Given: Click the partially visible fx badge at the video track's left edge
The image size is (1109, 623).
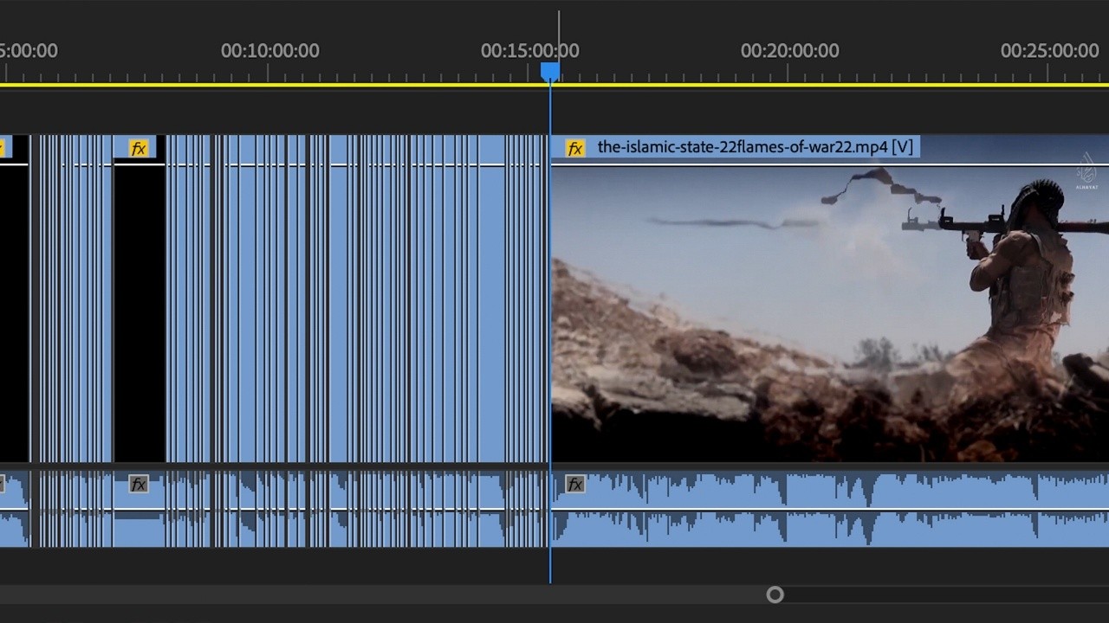Looking at the screenshot, I should pyautogui.click(x=3, y=148).
